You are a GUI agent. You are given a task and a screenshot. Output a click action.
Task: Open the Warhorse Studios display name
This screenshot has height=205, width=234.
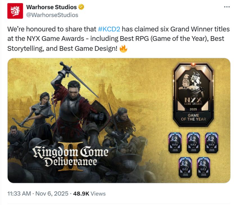click(51, 7)
